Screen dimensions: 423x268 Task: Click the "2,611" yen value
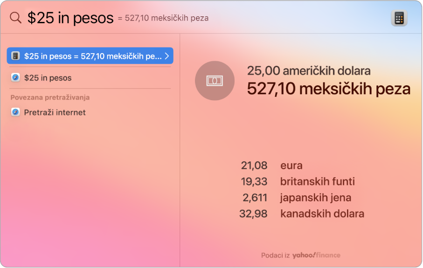point(255,198)
